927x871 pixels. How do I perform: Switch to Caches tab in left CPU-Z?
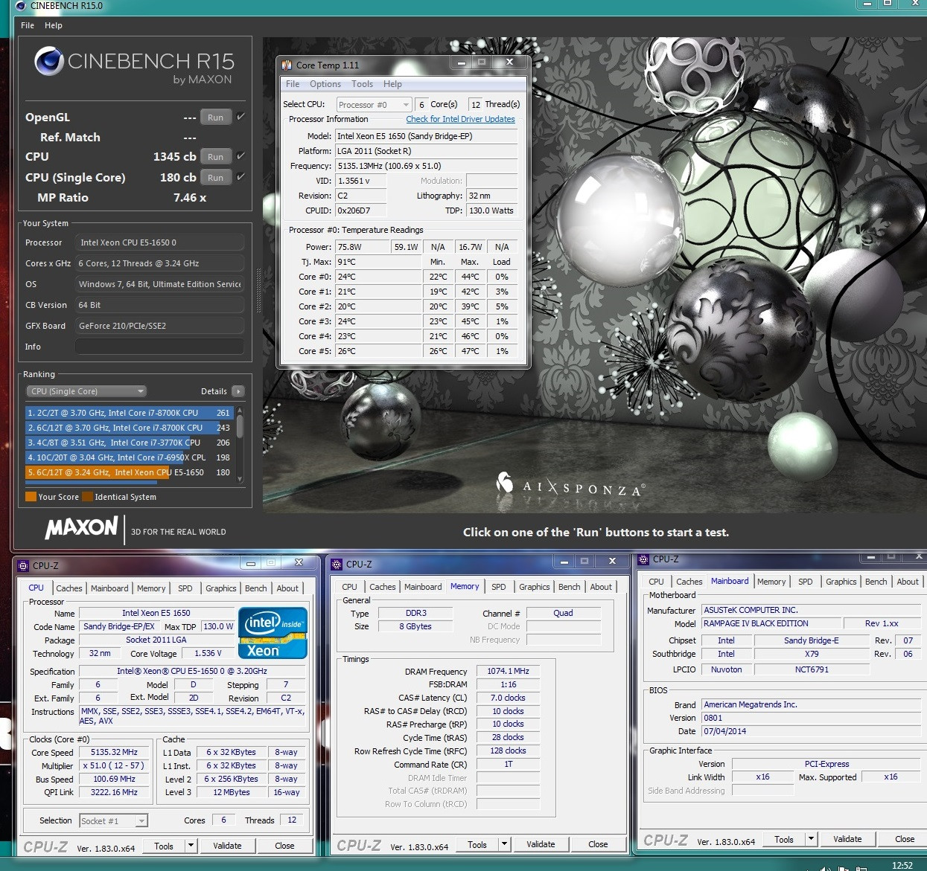point(69,588)
